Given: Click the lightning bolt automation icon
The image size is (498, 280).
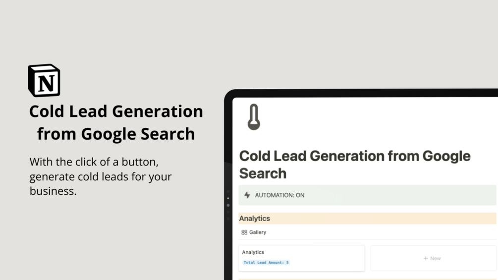Looking at the screenshot, I should 247,195.
